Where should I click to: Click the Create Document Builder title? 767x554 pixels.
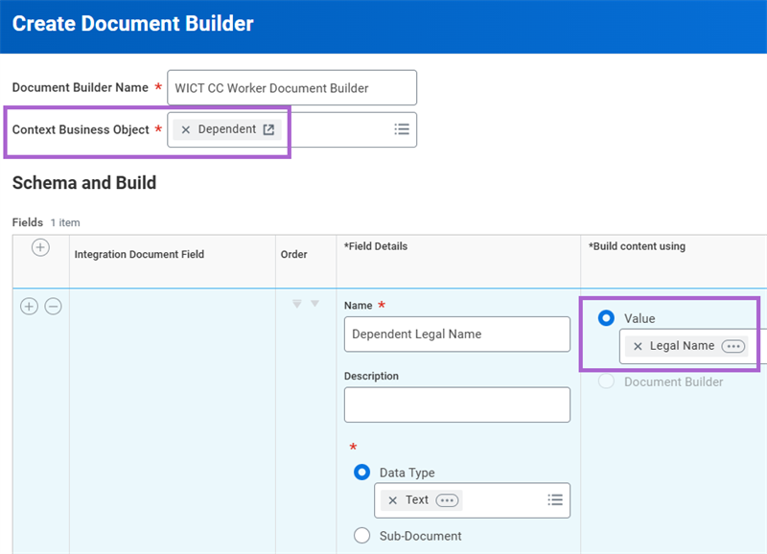coord(132,23)
